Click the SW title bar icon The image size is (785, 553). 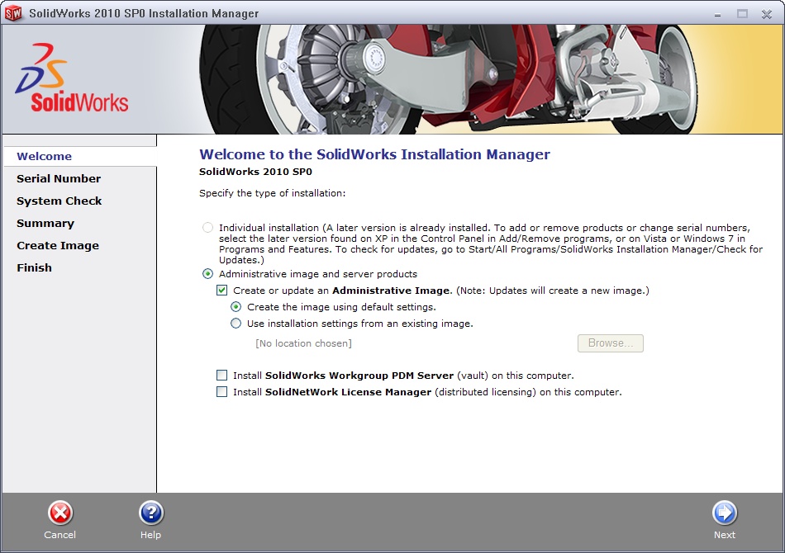[13, 13]
